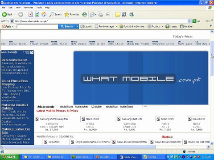Click the LG Mobile ad link
The width and height of the screenshot is (214, 160).
[x=96, y=107]
